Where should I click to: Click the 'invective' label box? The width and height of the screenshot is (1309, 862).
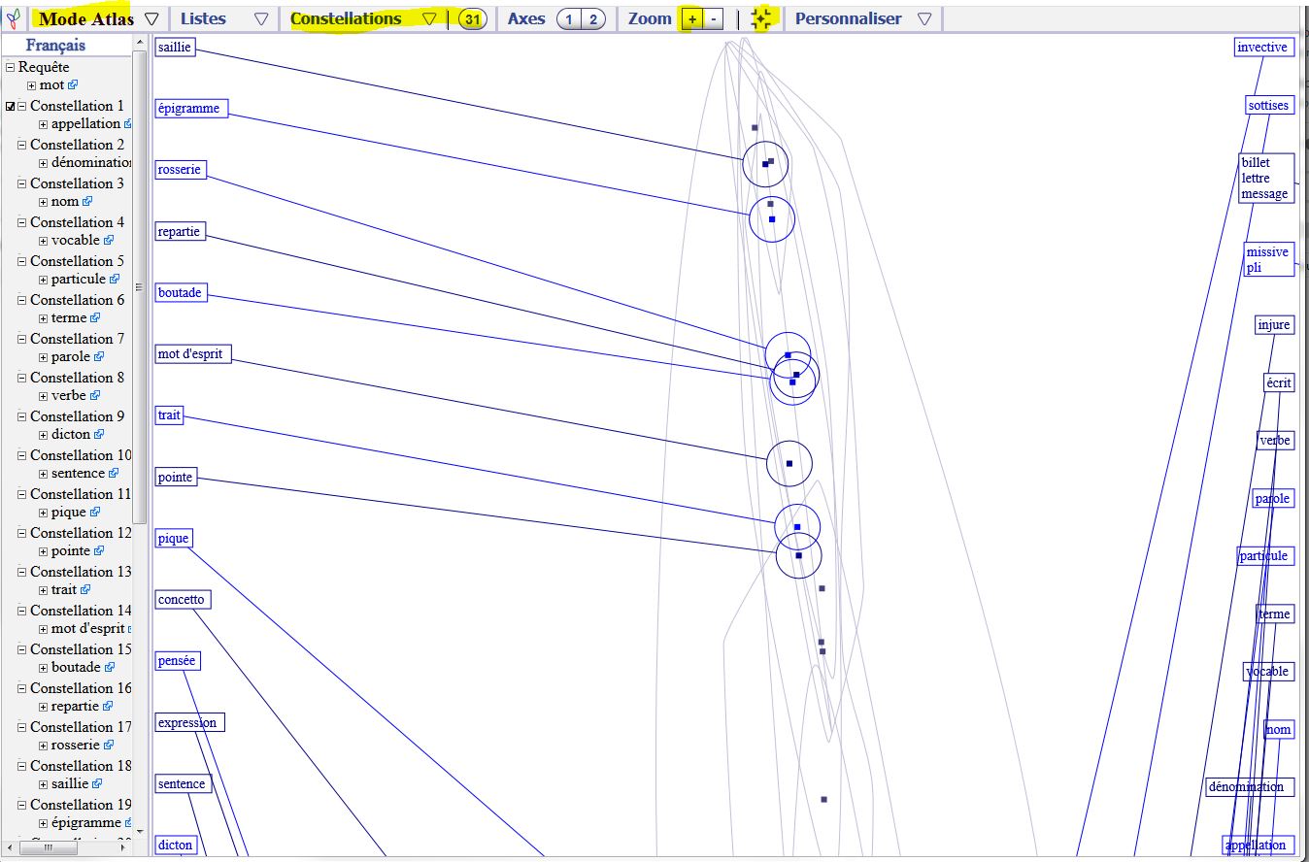point(1262,48)
